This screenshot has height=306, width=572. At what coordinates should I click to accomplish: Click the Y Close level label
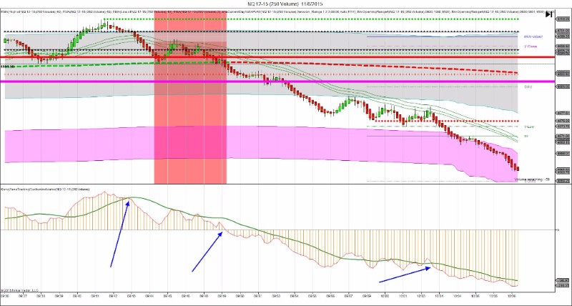point(530,46)
